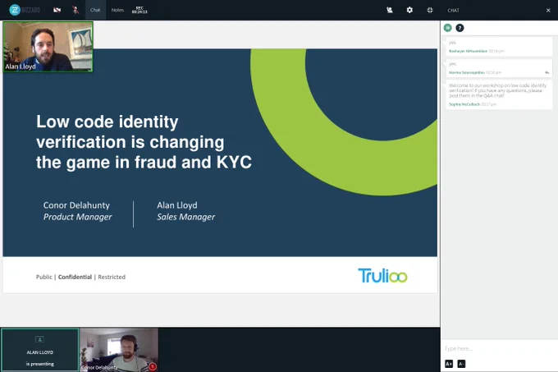Increase chat font size with A+
This screenshot has height=372, width=558.
coord(449,364)
